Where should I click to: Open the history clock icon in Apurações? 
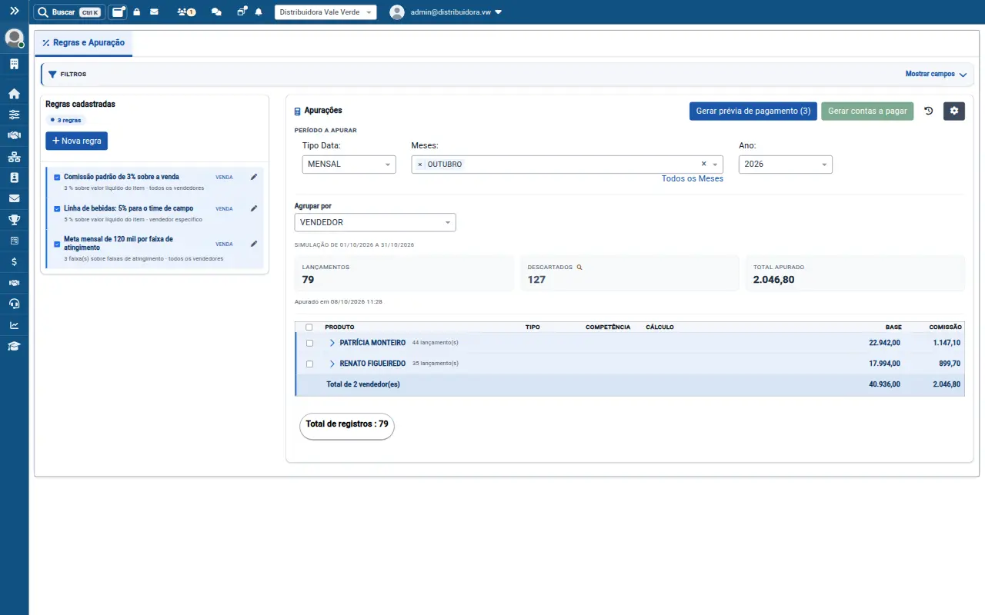[x=929, y=111]
